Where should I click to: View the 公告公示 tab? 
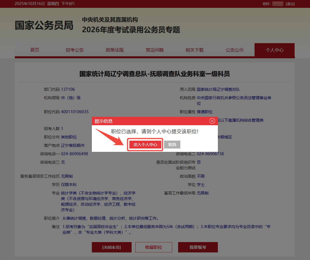[x=235, y=50]
